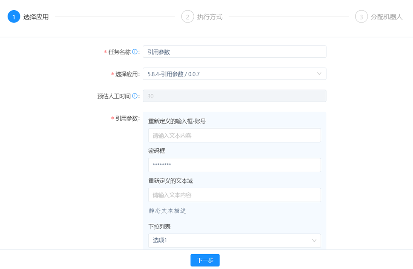Click the 重新定义的输入框-账号 text field
The image size is (413, 269).
[234, 136]
